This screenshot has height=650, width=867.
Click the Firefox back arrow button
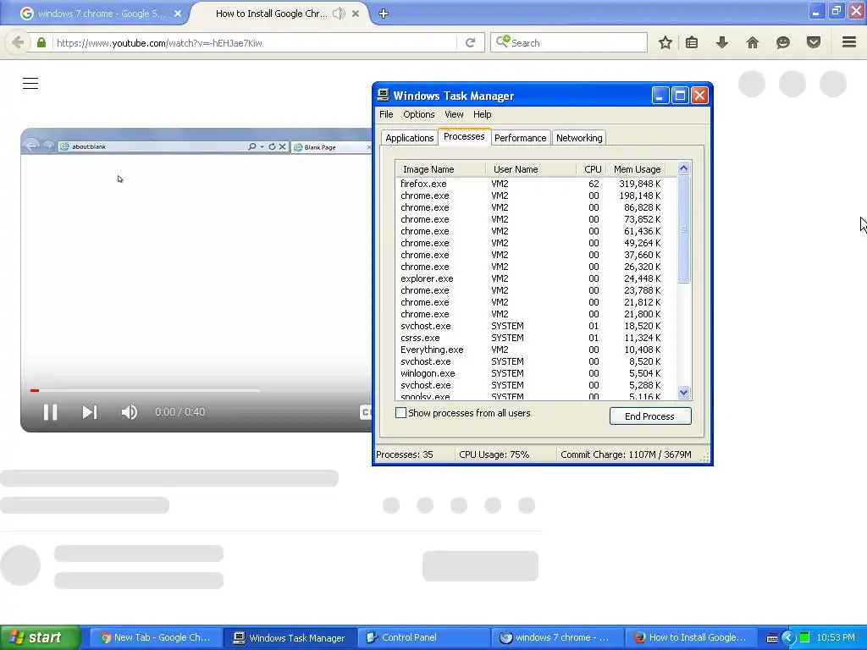pos(18,42)
